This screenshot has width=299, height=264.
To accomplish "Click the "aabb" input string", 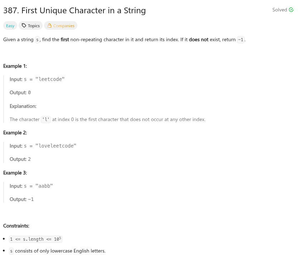I will pos(44,186).
